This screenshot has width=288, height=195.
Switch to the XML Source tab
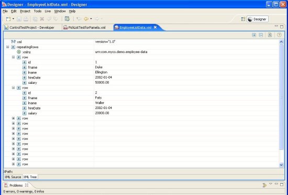13,177
